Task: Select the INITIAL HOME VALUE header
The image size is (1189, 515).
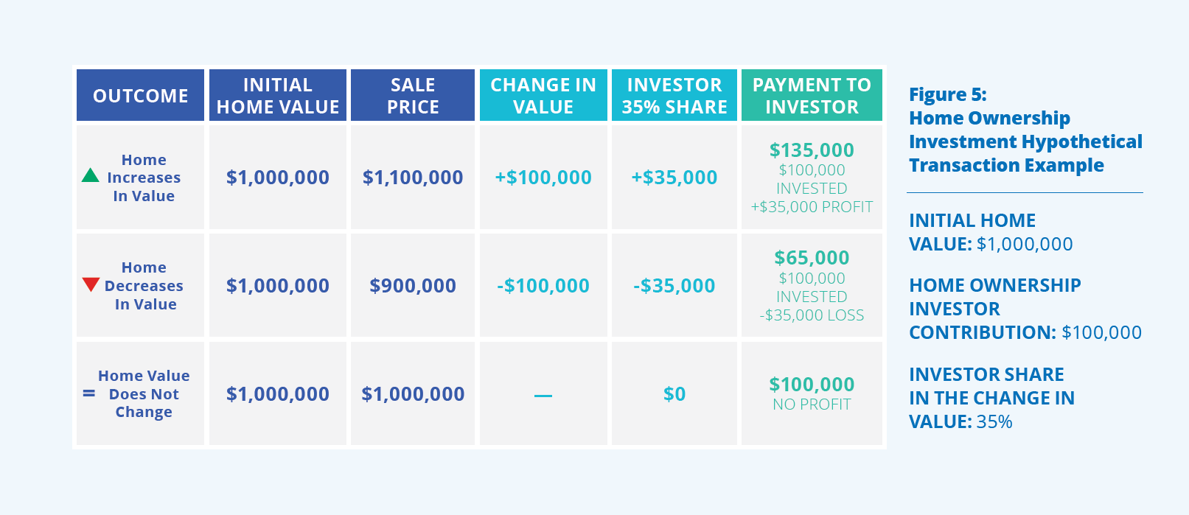Action: (278, 95)
